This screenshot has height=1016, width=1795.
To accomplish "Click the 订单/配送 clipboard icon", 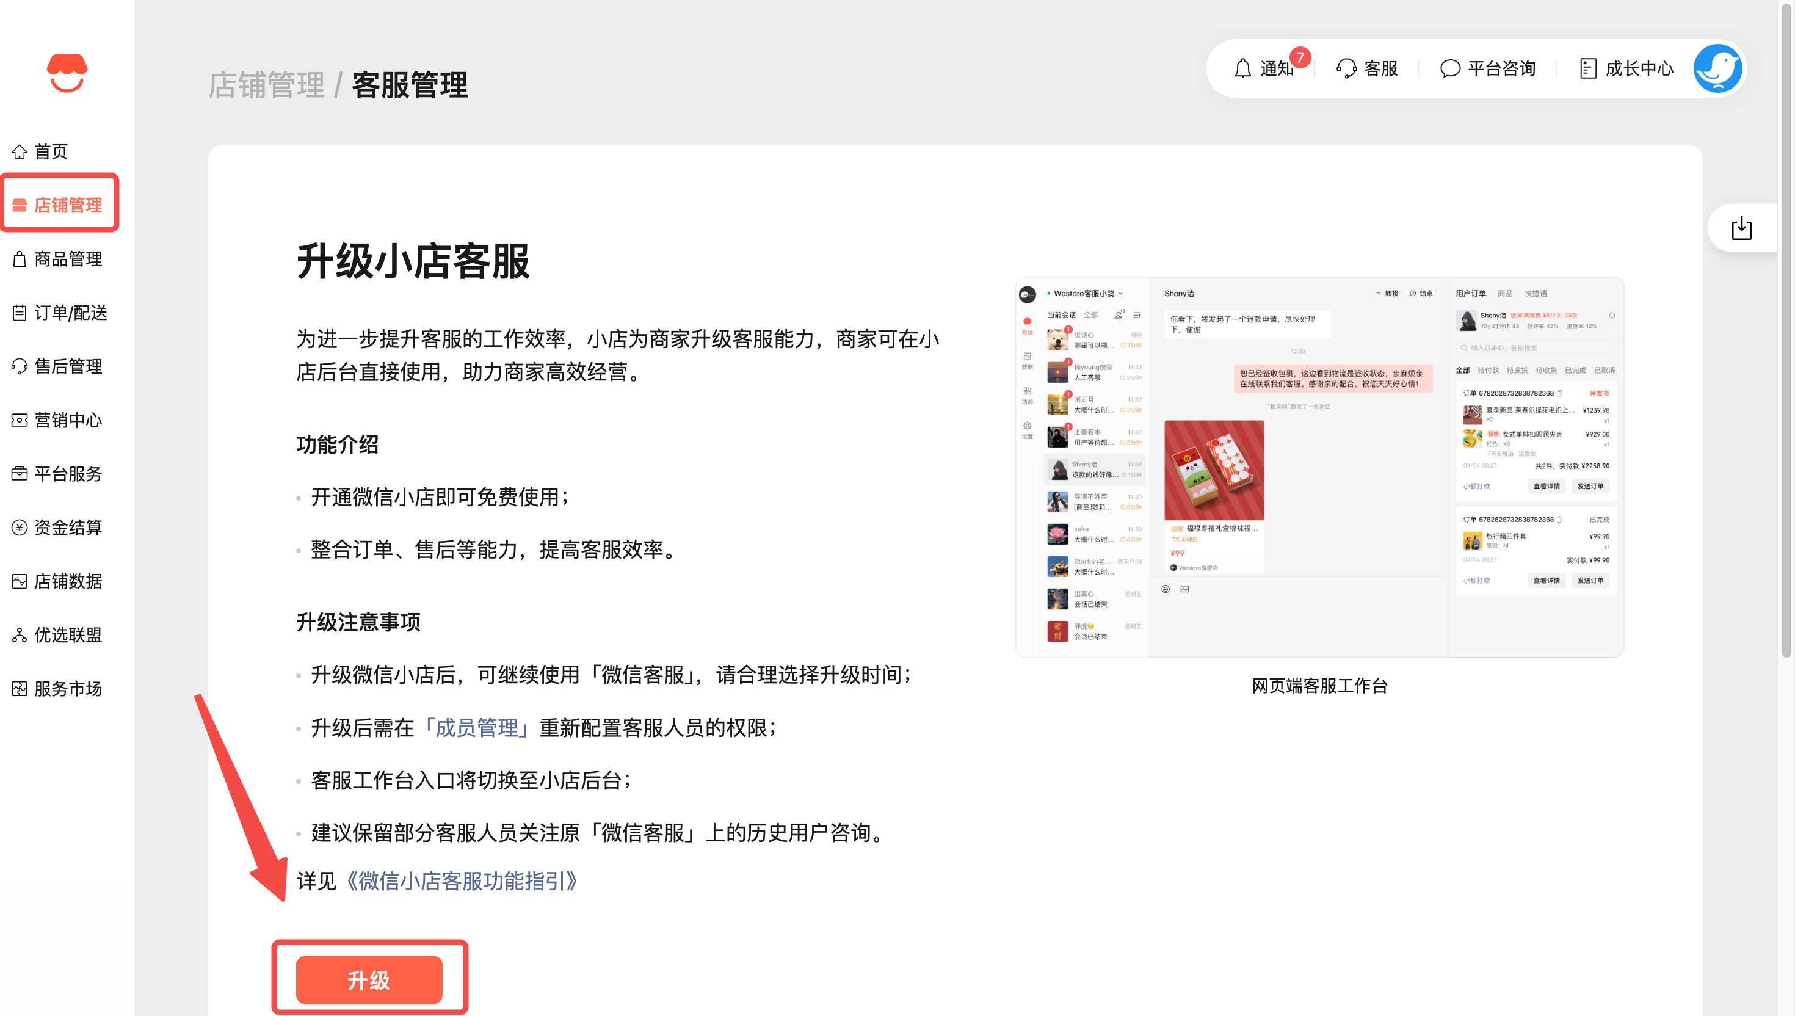I will [x=20, y=313].
